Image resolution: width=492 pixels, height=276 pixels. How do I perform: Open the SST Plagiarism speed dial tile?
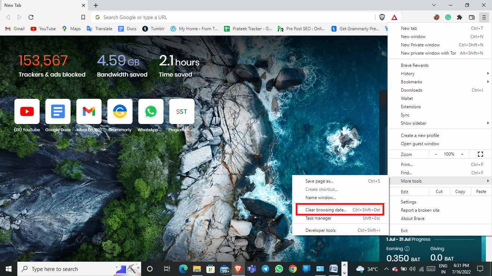coord(182,111)
